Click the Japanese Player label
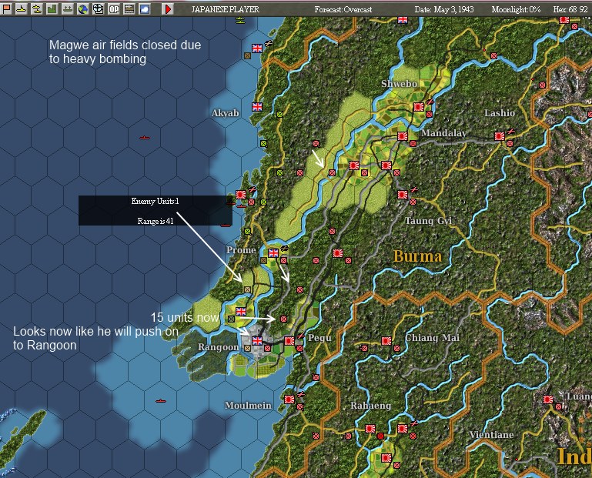This screenshot has height=478, width=592. pos(226,9)
